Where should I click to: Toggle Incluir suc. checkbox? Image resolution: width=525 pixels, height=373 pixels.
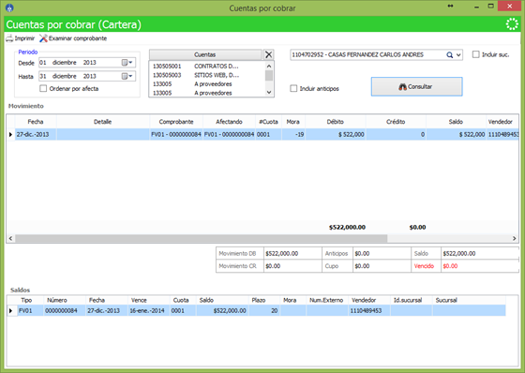point(476,54)
